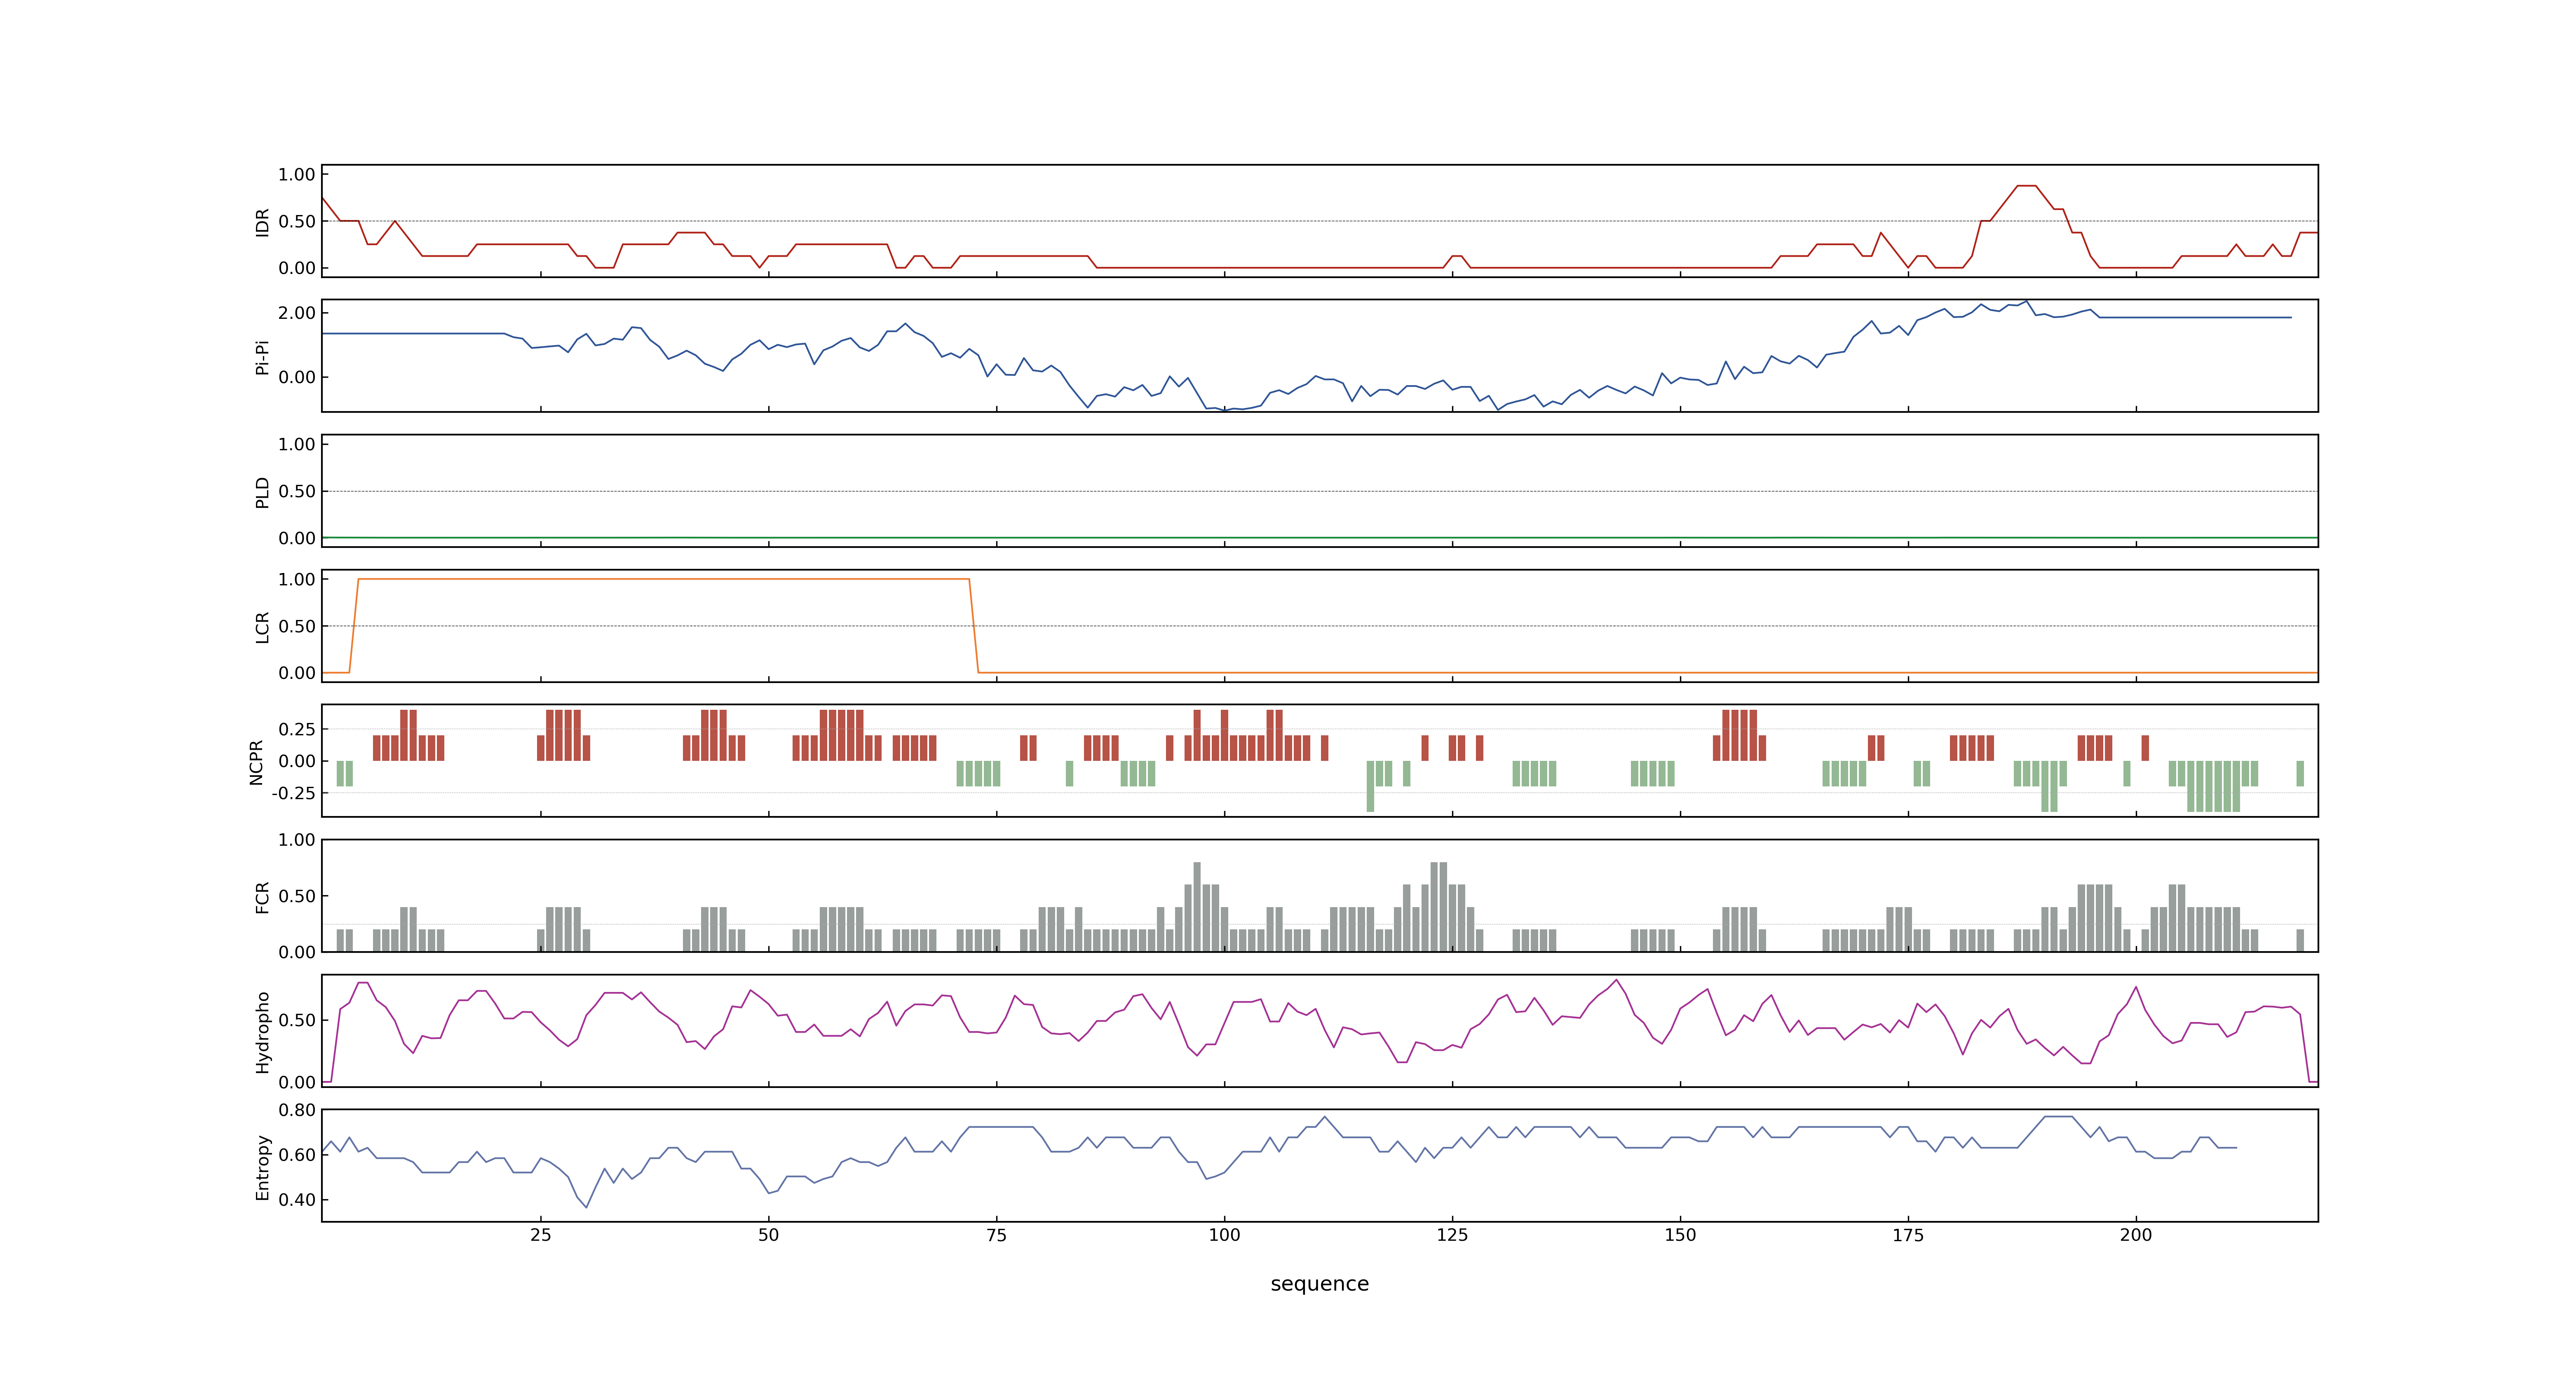
Task: Click x-axis tick label 150
Action: click(x=1680, y=1235)
